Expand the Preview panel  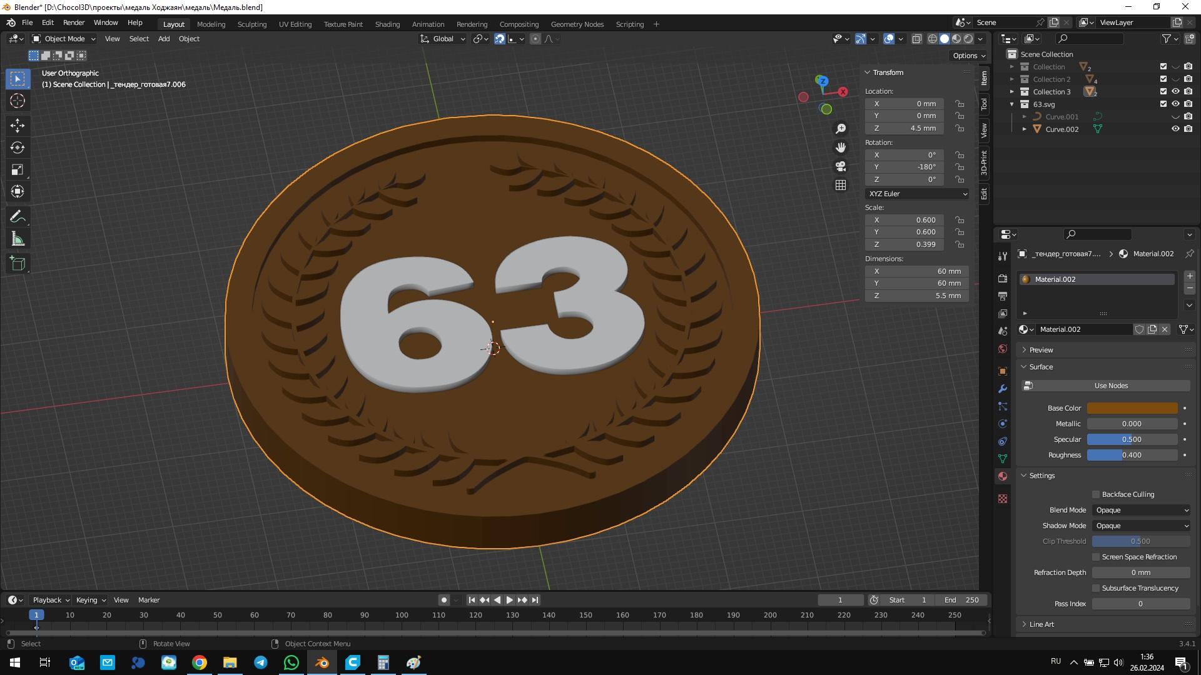1041,350
